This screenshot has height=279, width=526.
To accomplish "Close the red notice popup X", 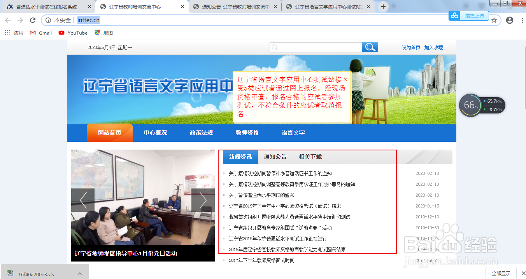I will (x=345, y=79).
